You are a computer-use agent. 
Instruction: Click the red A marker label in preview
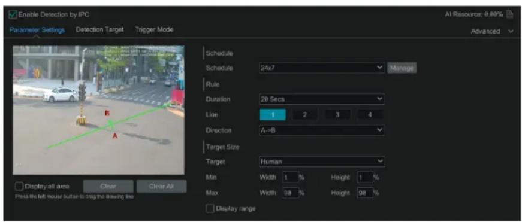[x=115, y=136]
